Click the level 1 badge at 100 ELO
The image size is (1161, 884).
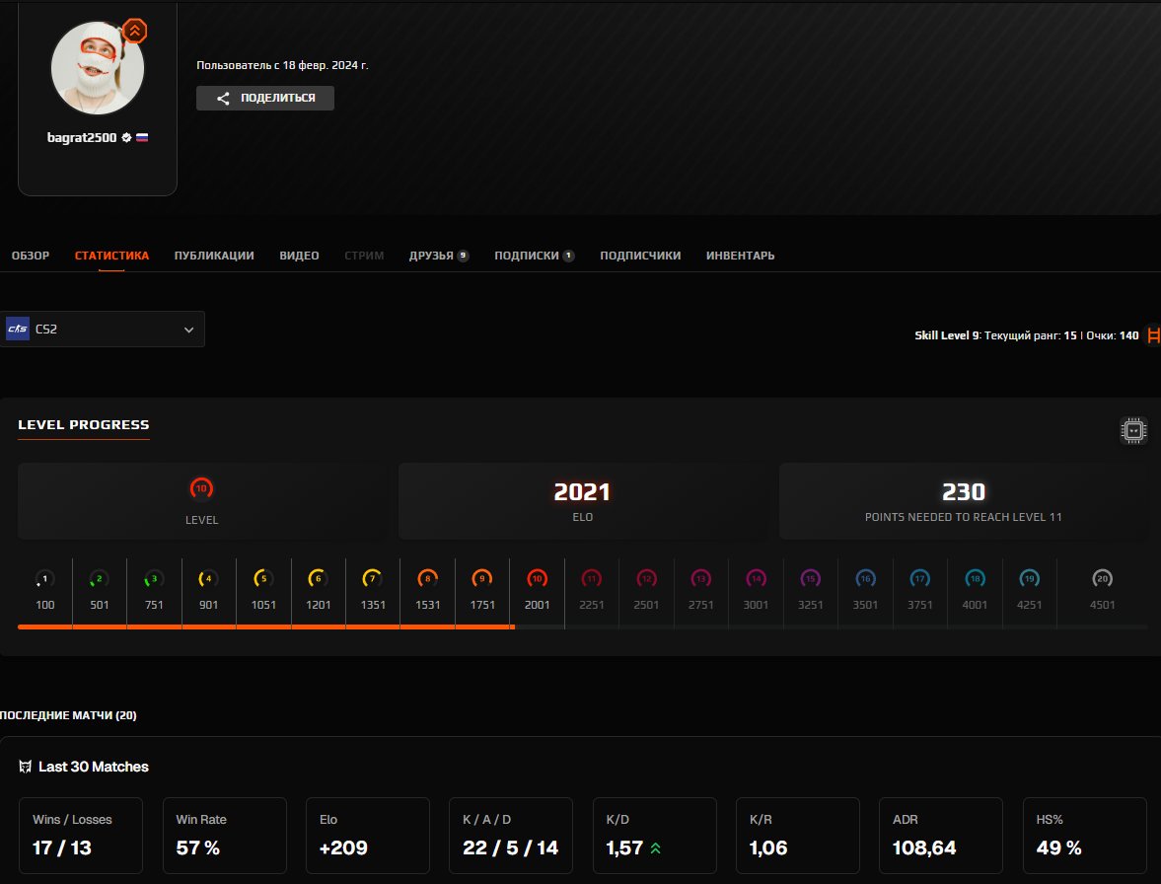click(x=44, y=578)
